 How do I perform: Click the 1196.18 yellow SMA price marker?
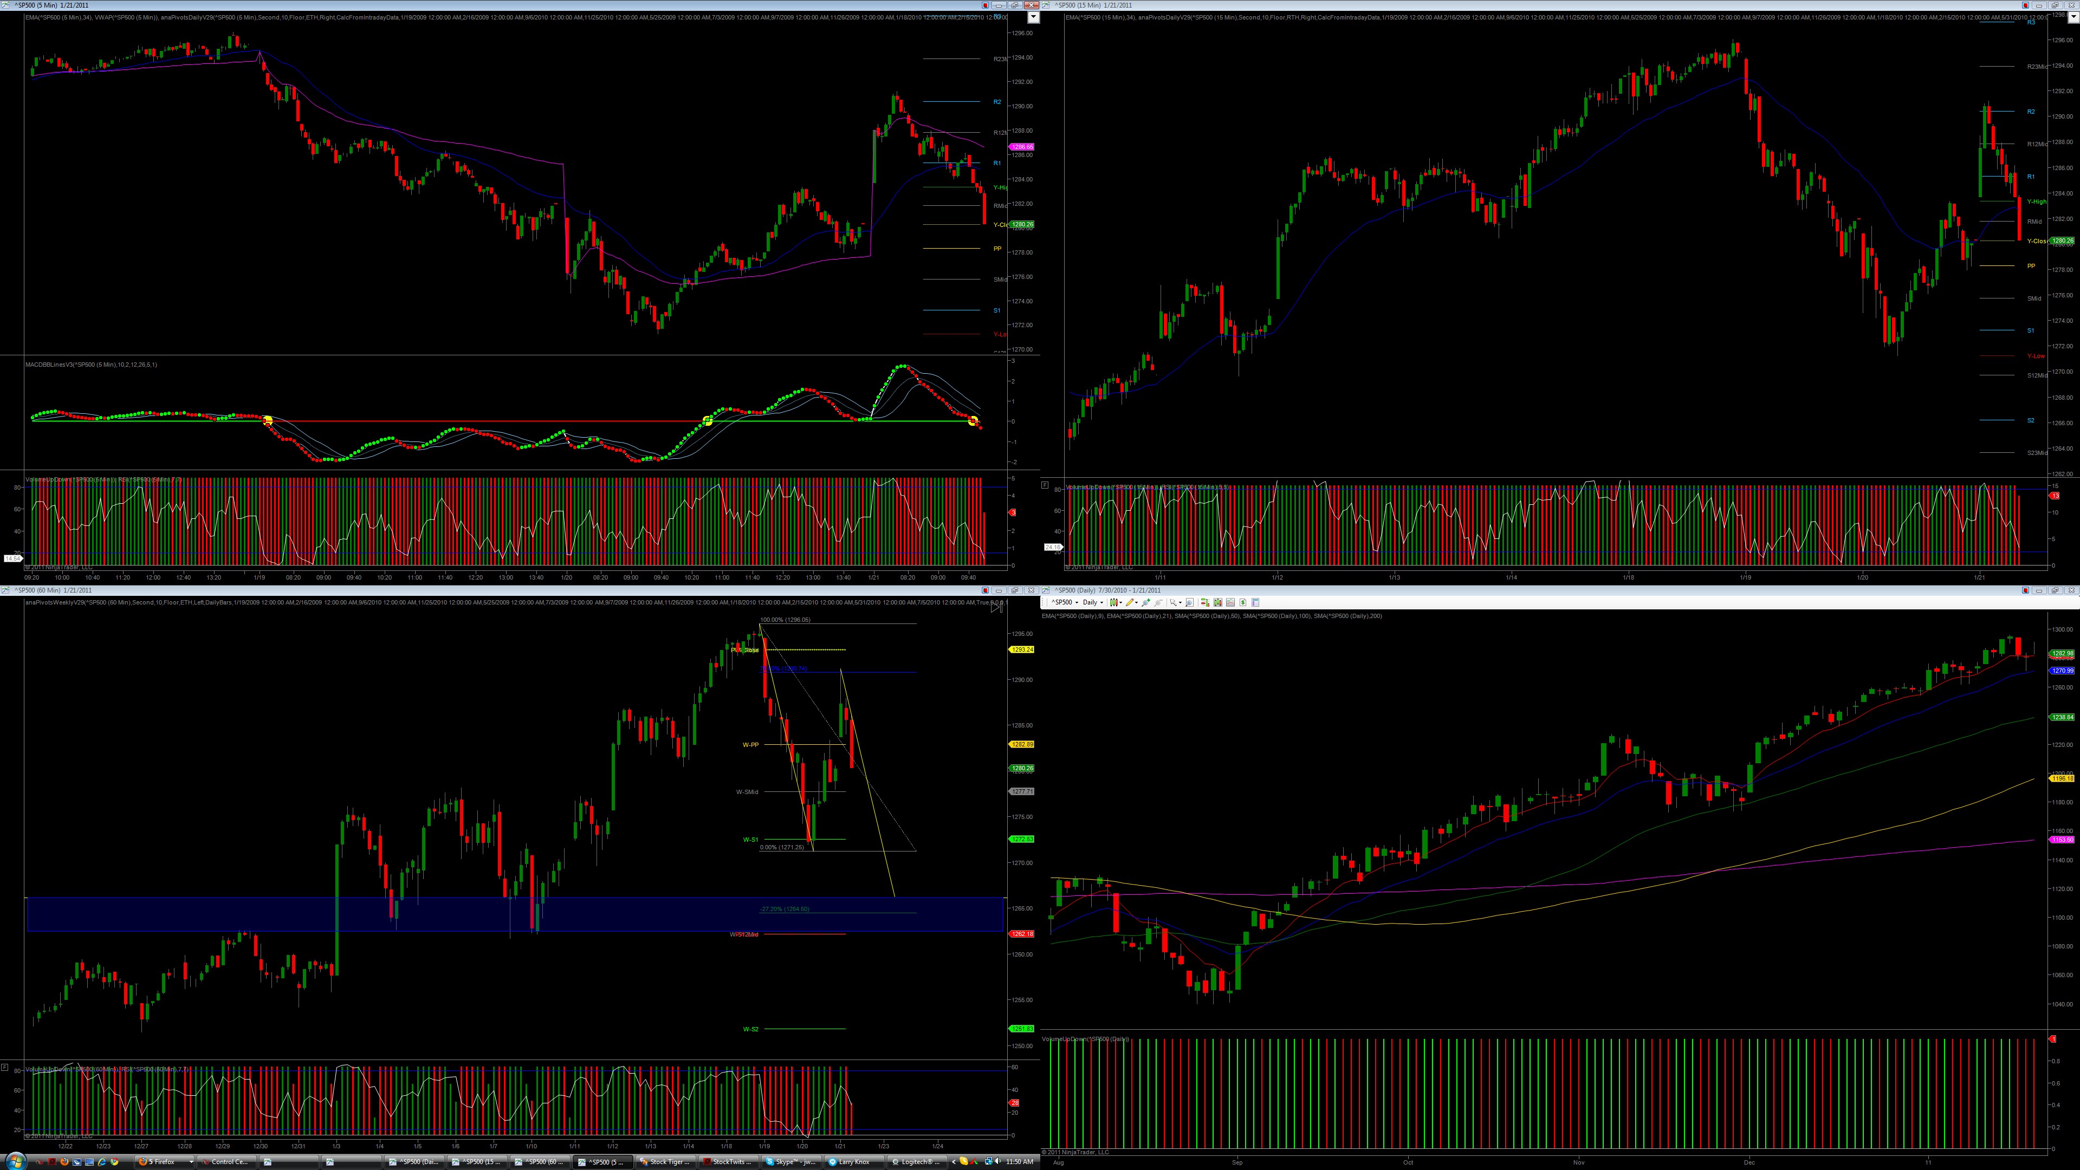[x=2062, y=778]
